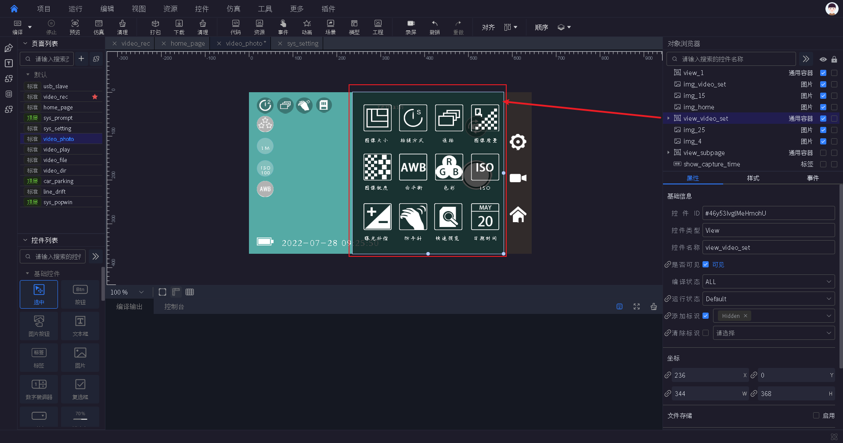Enable the 清除标识 checkbox

pyautogui.click(x=706, y=333)
